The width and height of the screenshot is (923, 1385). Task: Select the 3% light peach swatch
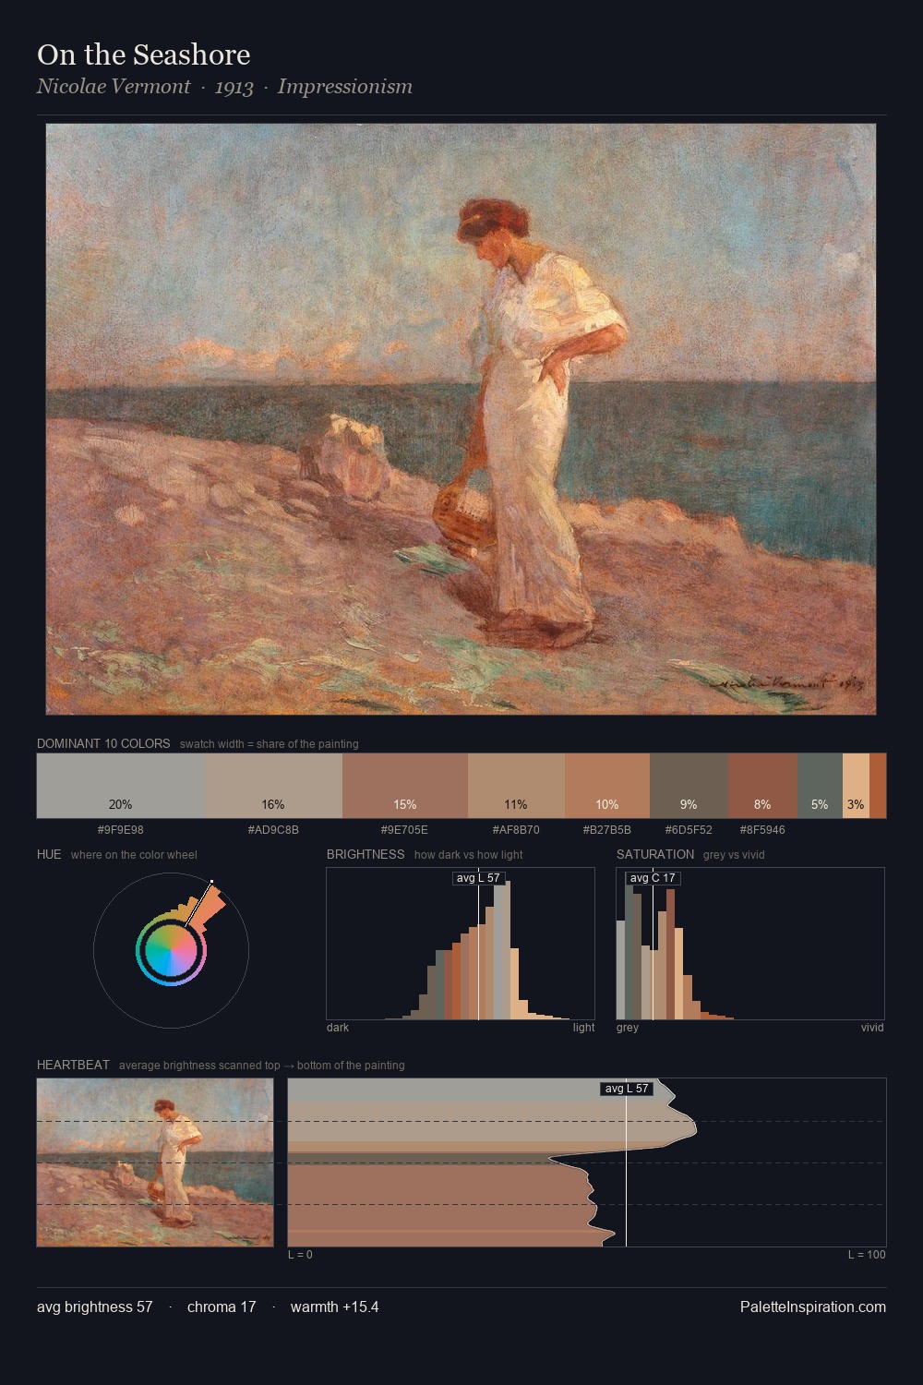[x=856, y=786]
